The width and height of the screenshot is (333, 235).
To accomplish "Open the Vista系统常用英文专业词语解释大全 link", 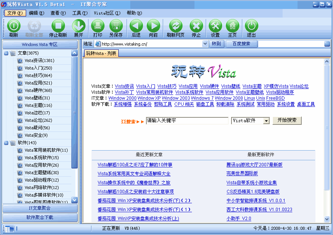I will pos(134,174).
